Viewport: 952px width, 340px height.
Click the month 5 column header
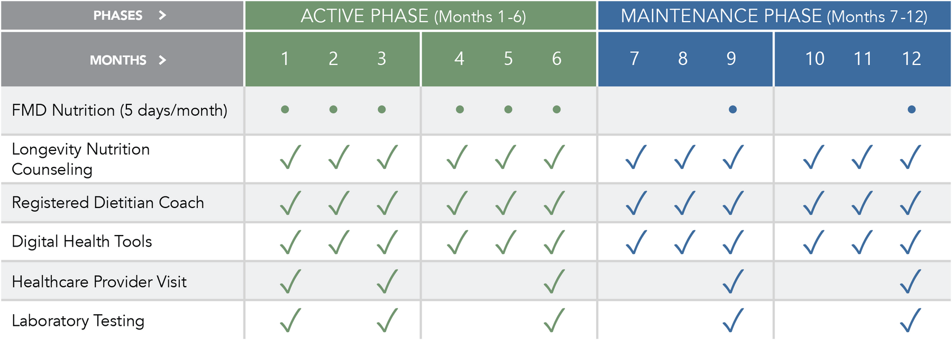click(x=508, y=59)
